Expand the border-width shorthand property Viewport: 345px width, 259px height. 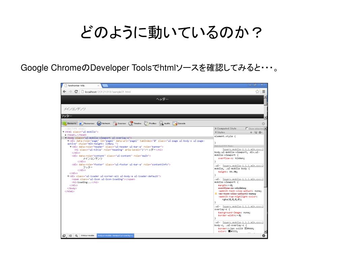coord(238,215)
